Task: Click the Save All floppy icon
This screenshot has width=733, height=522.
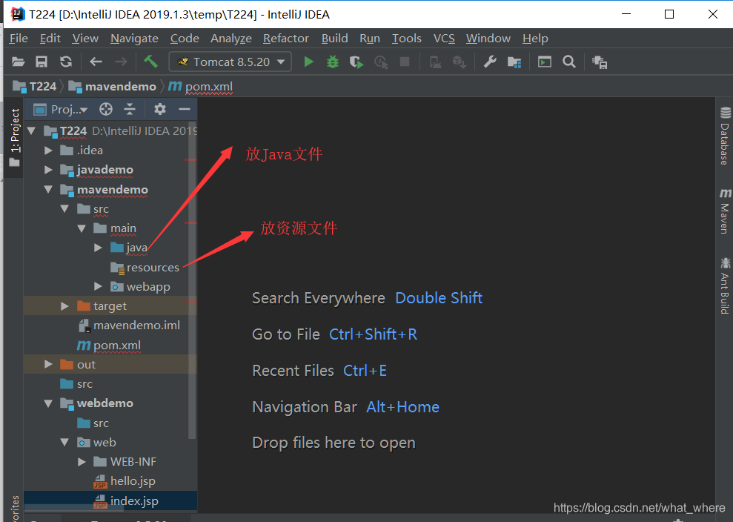Action: 42,62
